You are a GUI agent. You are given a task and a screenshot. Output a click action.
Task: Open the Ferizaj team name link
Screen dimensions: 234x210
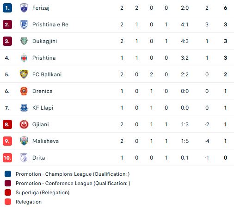click(x=41, y=8)
